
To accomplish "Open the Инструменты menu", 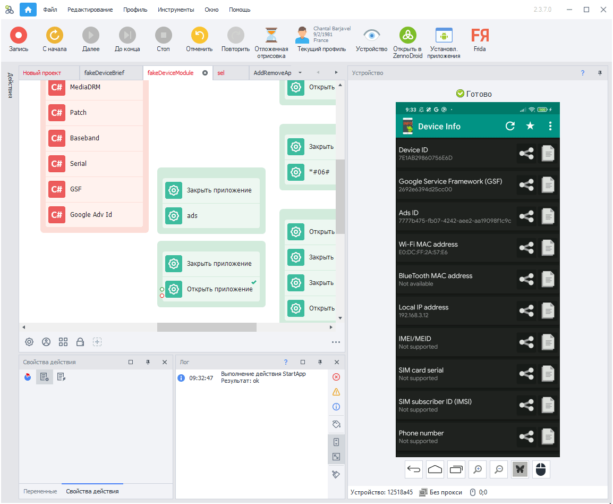I will (x=176, y=10).
